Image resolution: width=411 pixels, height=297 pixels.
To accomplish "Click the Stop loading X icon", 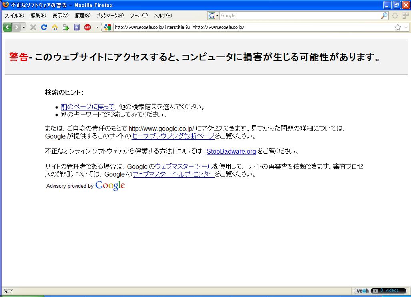I will 33,27.
